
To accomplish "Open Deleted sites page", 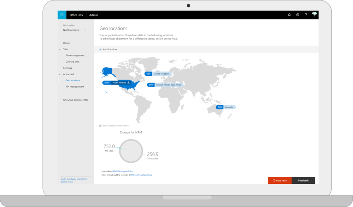I will click(x=72, y=62).
